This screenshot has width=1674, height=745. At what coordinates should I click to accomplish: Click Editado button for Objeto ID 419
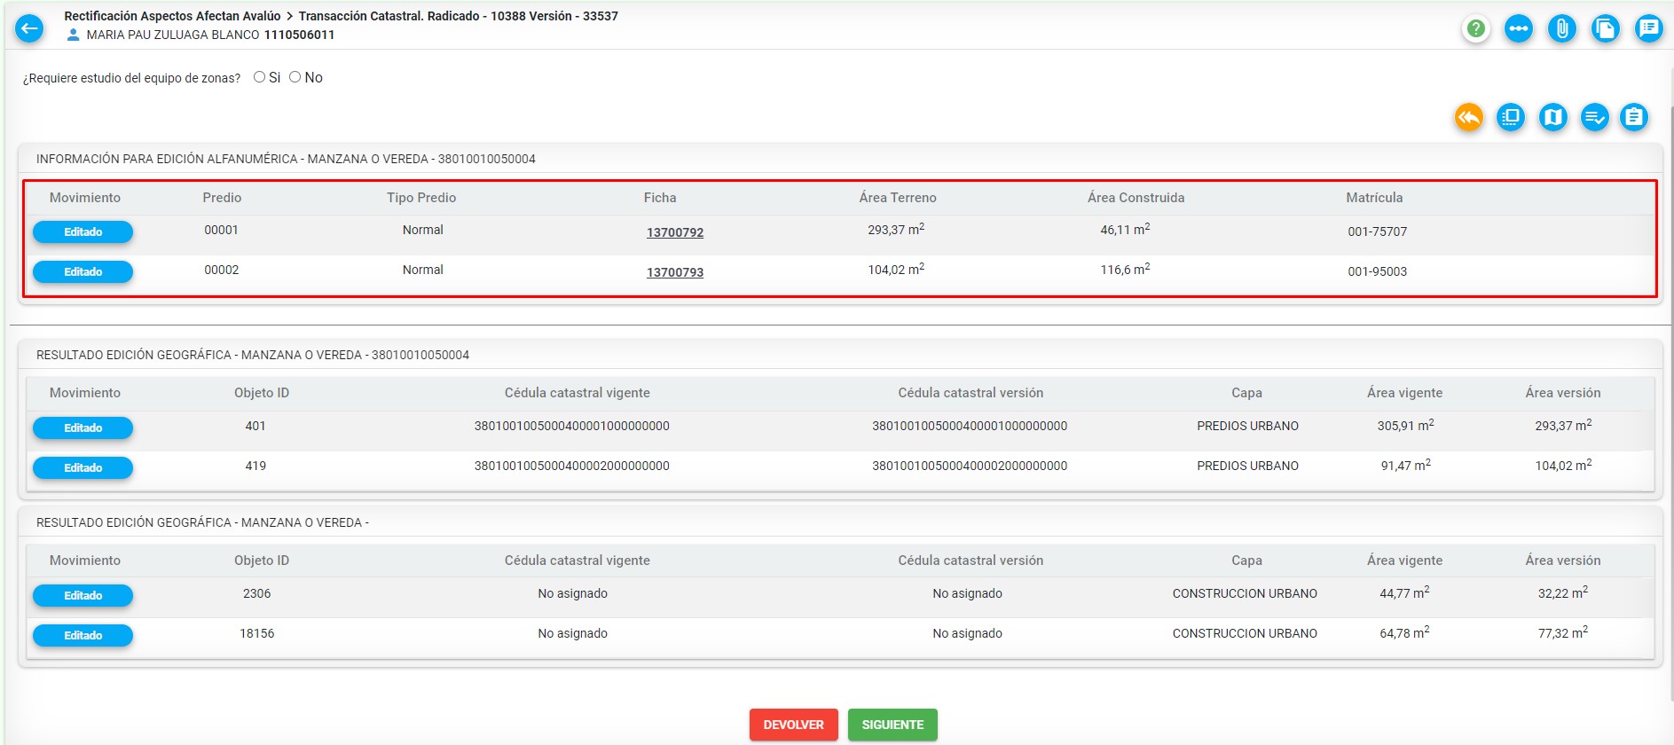tap(83, 467)
